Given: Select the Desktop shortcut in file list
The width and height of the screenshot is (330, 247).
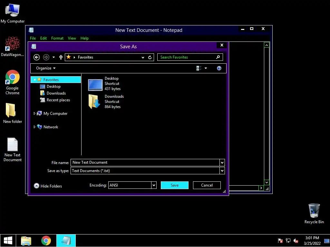Looking at the screenshot, I should 105,84.
